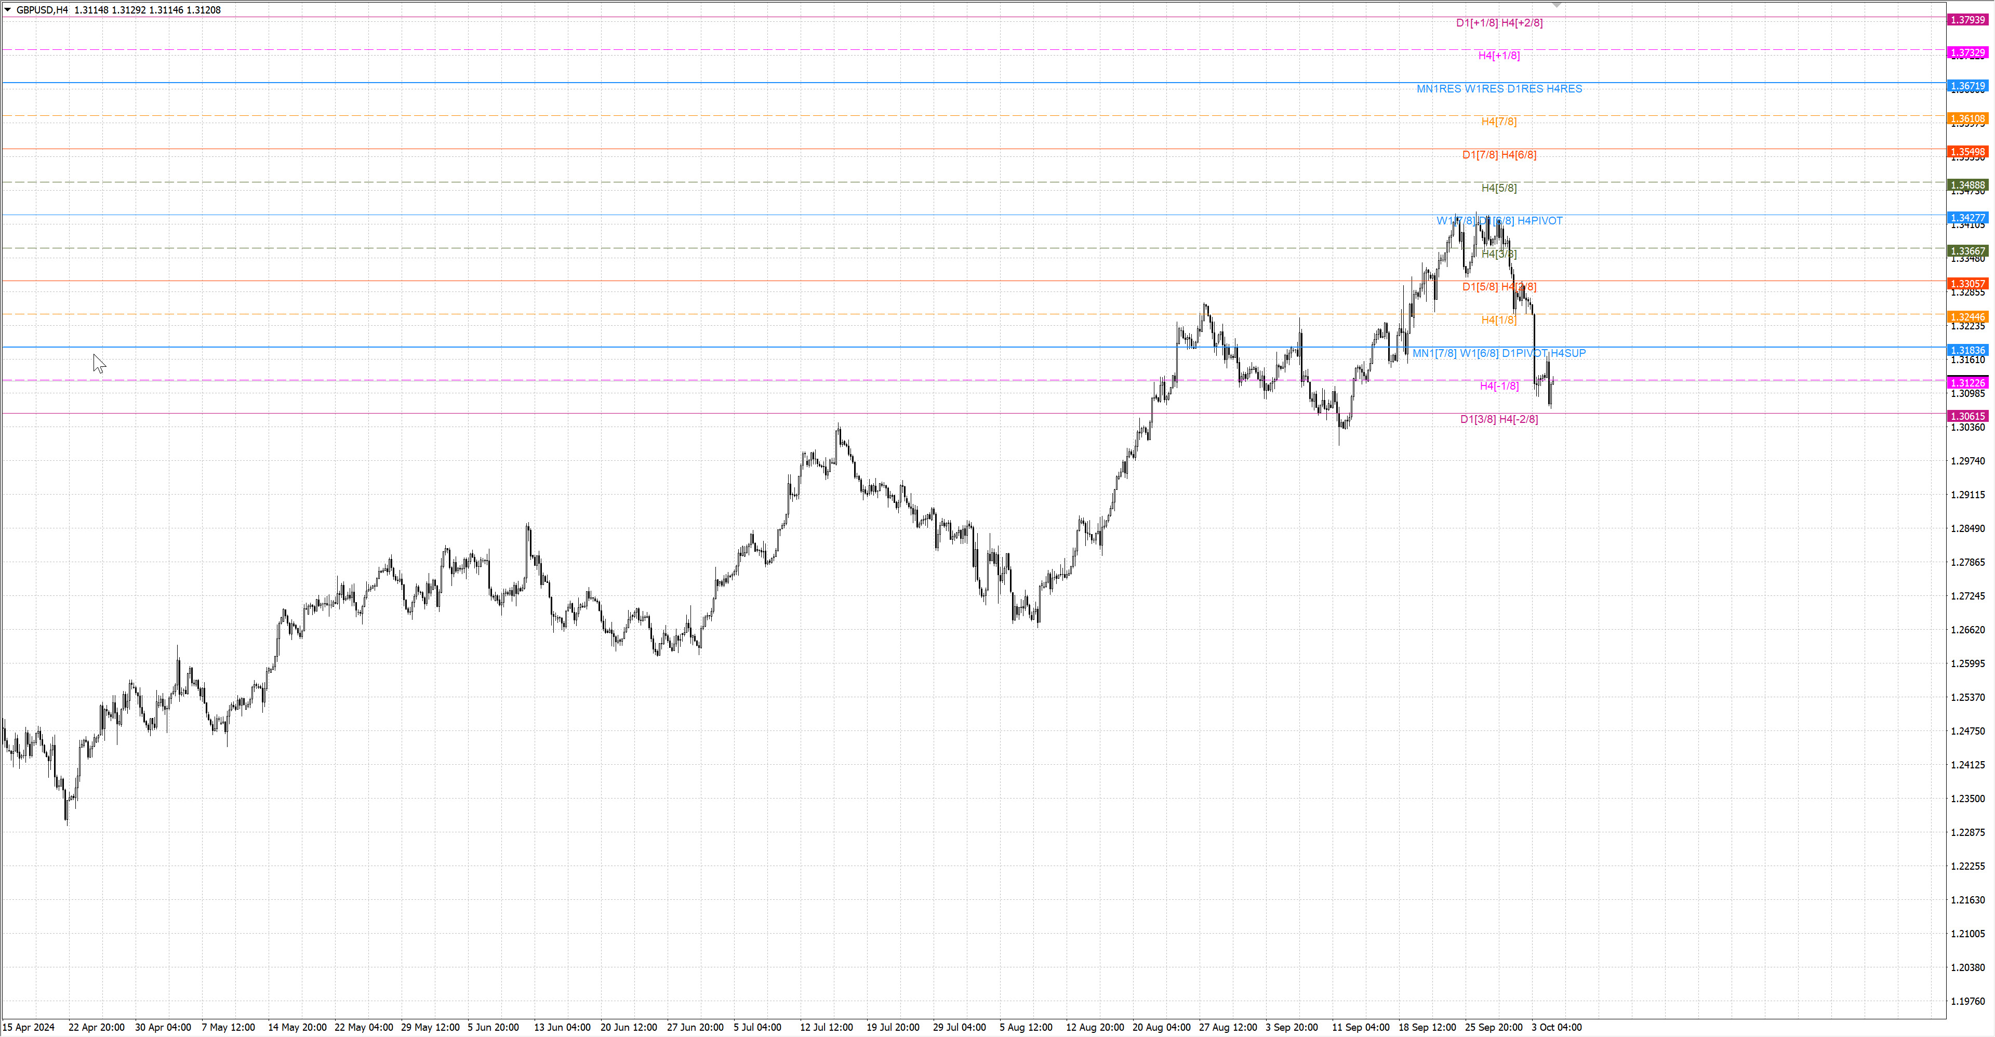This screenshot has height=1037, width=1995.
Task: Click the pink 1.31226 price tag
Action: pos(1967,382)
